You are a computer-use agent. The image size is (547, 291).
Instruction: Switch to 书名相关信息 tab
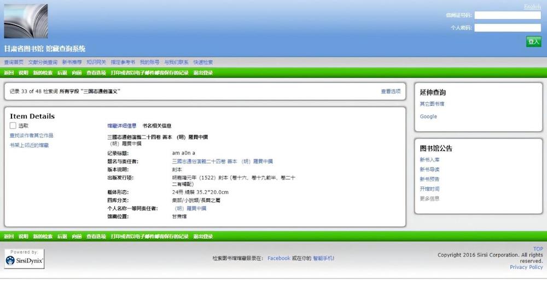click(157, 126)
